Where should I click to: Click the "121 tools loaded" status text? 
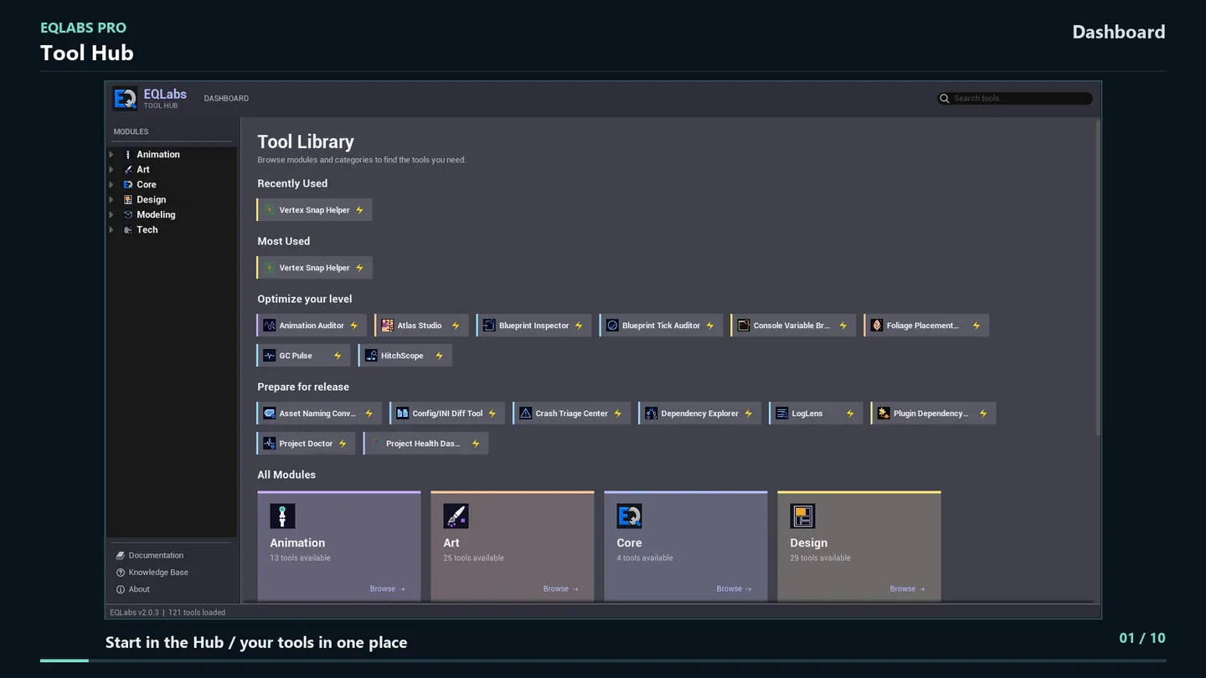197,613
